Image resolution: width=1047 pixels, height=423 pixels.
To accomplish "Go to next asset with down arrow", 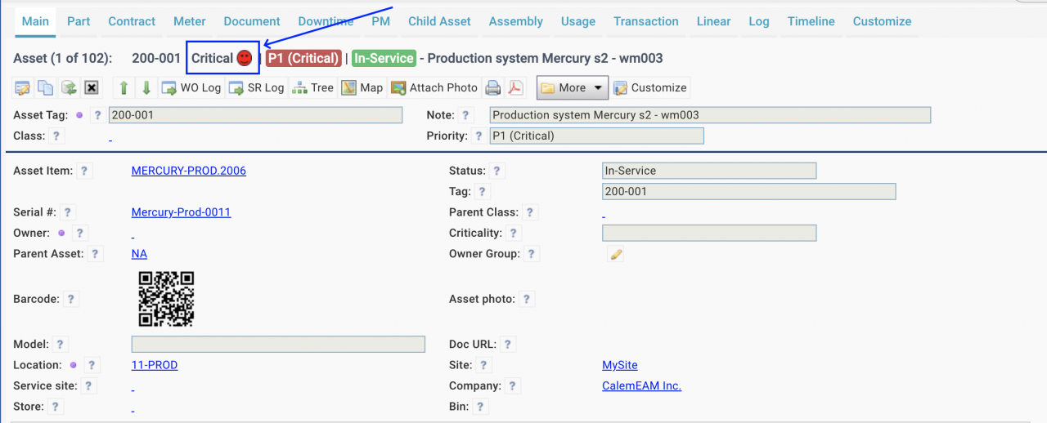I will [146, 88].
